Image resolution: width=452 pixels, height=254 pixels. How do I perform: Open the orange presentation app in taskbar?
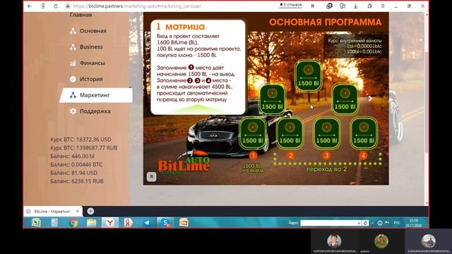pos(184,223)
